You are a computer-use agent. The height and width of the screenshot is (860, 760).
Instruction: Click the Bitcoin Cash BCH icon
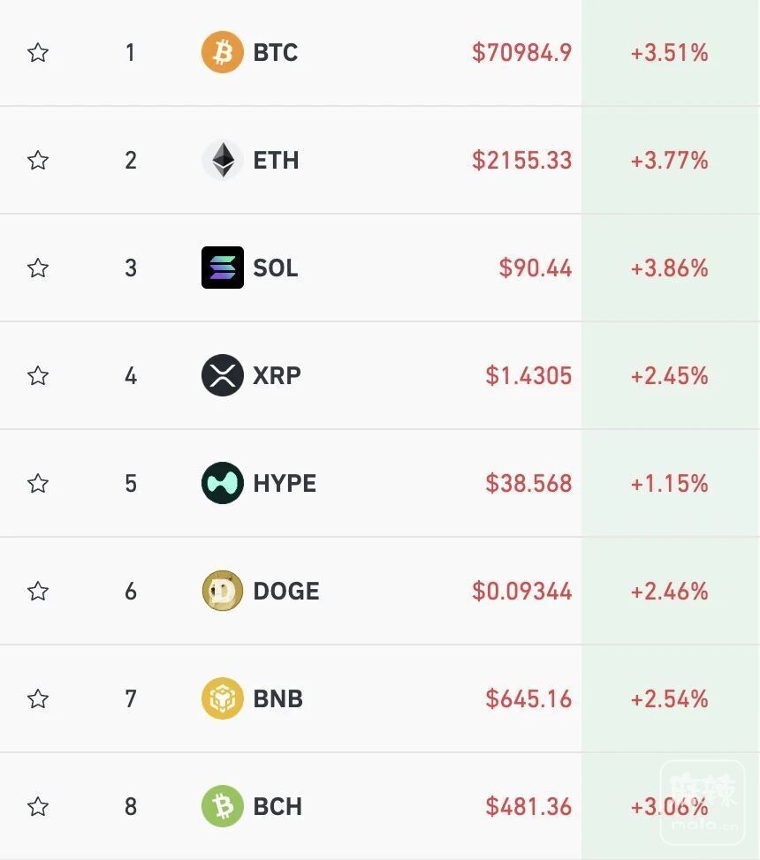tap(222, 806)
